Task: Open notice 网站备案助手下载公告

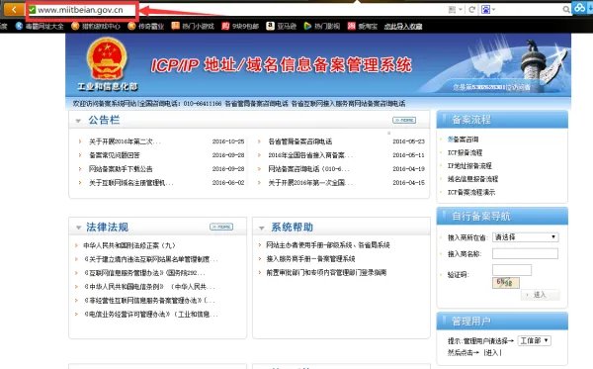Action: click(121, 169)
